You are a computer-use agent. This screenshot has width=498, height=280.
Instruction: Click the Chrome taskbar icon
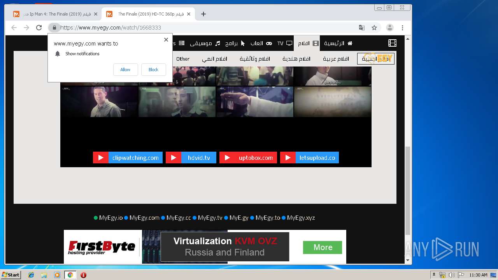[x=70, y=275]
